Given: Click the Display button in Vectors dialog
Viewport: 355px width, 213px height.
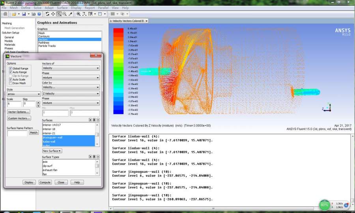Looking at the screenshot, I should tap(29, 182).
